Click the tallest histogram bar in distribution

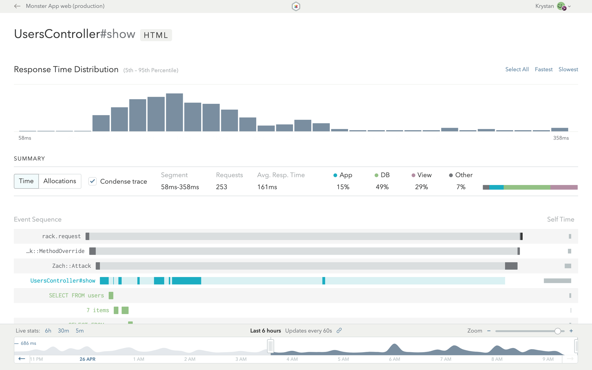click(174, 112)
